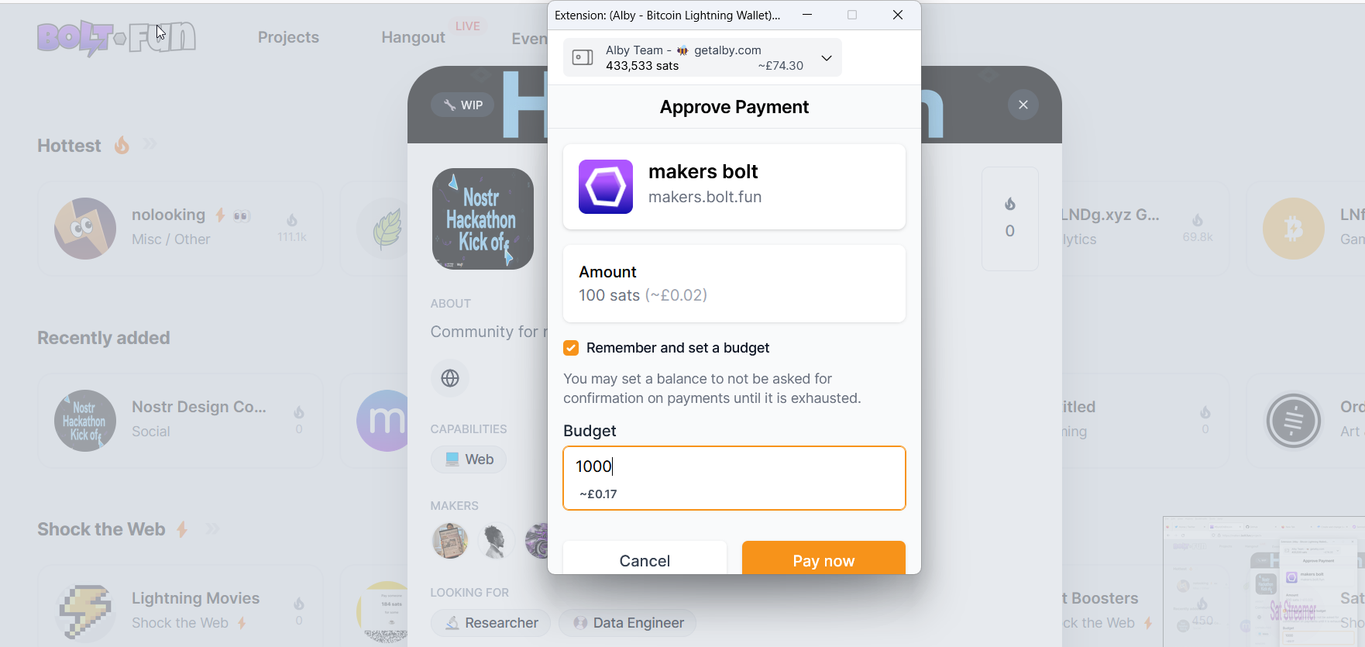Viewport: 1365px width, 647px height.
Task: Expand the Alby Team account dropdown
Action: [x=827, y=58]
